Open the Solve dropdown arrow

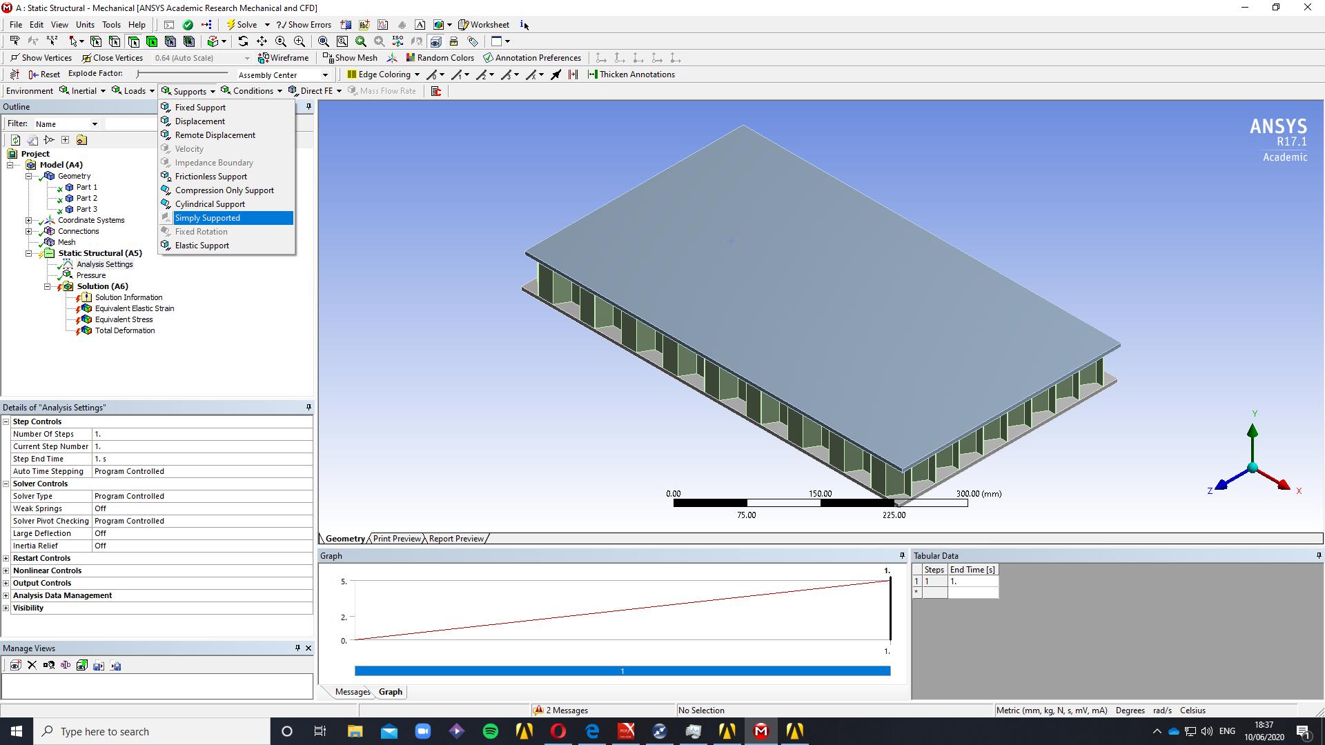[267, 25]
